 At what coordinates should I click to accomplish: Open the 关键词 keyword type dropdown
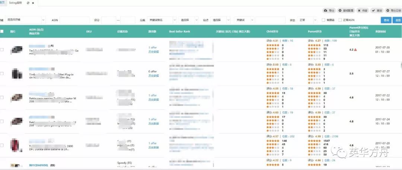(244, 20)
